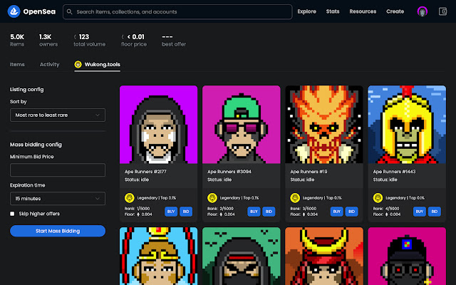The height and width of the screenshot is (285, 456).
Task: Open the Expiration time dropdown
Action: point(58,198)
